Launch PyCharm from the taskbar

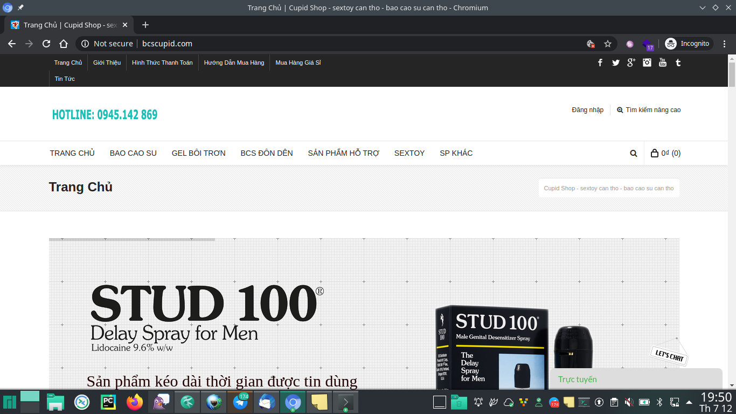pyautogui.click(x=108, y=402)
